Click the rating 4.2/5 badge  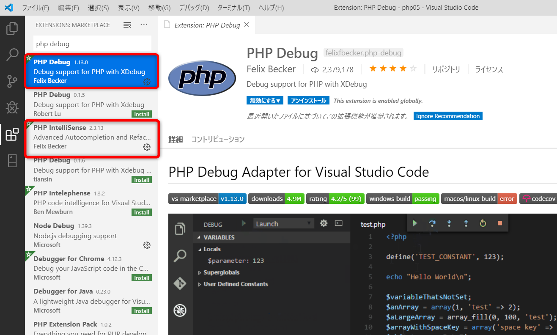tap(335, 199)
